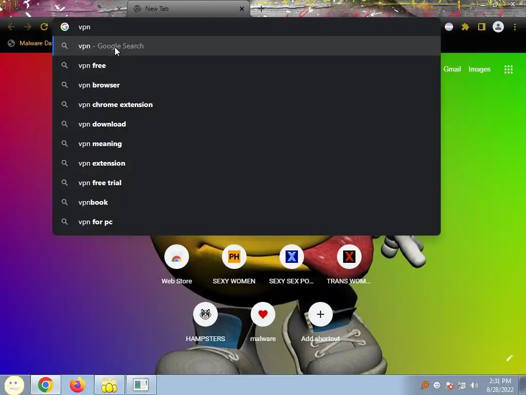526x395 pixels.
Task: Click the network tray icon
Action: point(462,385)
